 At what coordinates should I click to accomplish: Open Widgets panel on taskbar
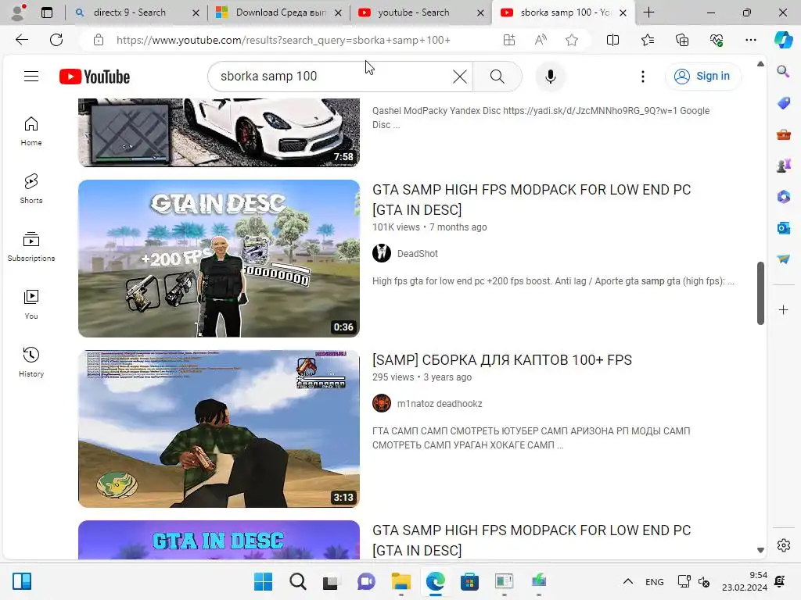point(22,581)
